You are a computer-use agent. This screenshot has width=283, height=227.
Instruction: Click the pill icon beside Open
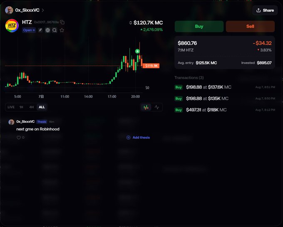click(x=40, y=30)
